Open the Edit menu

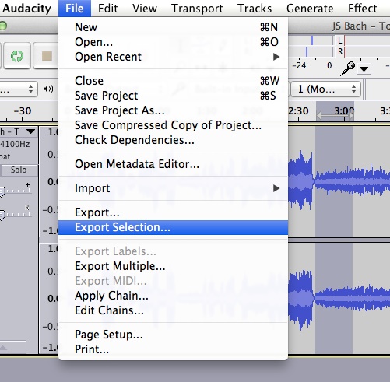[107, 9]
